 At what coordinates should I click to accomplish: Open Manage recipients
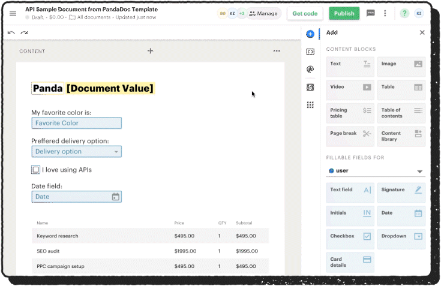click(x=264, y=13)
